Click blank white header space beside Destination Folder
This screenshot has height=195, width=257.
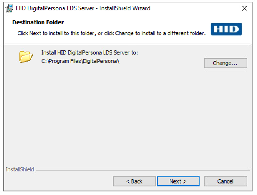[x=134, y=22]
